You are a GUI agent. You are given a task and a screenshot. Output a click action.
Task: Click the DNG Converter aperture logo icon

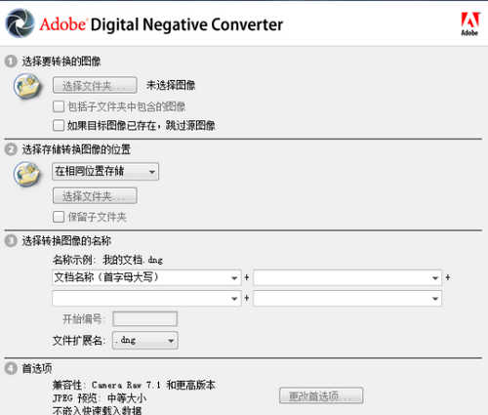pyautogui.click(x=20, y=23)
